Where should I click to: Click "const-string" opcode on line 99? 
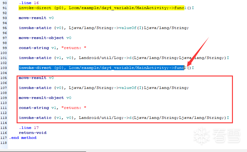34,48
